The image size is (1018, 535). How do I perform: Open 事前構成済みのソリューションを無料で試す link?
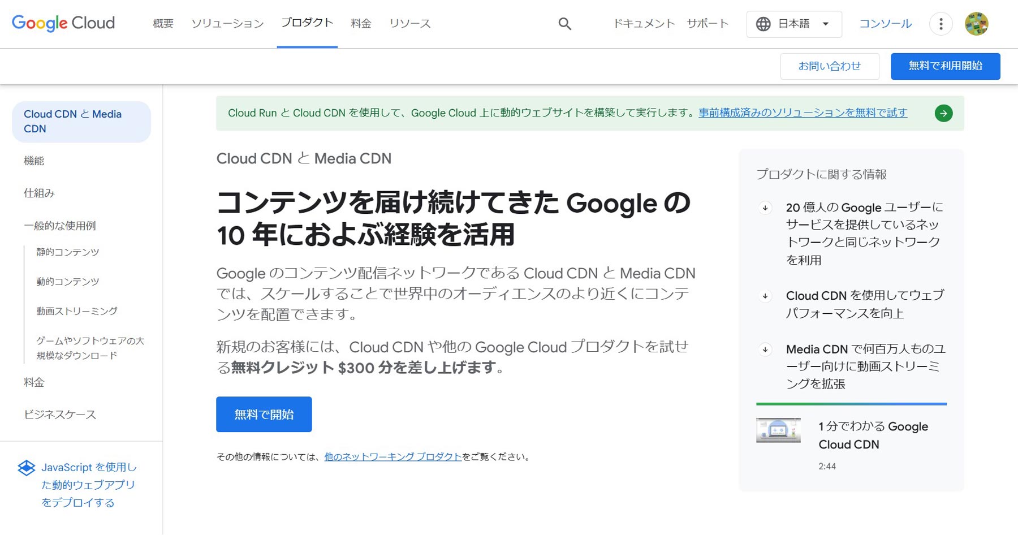803,113
